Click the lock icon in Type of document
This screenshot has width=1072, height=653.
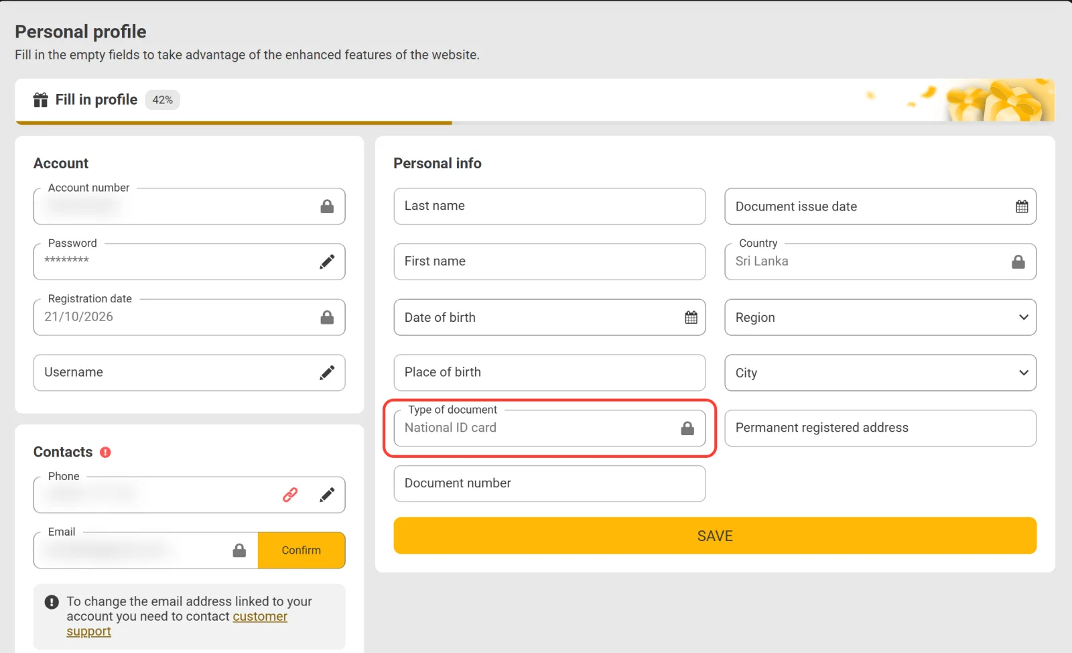[x=687, y=428]
